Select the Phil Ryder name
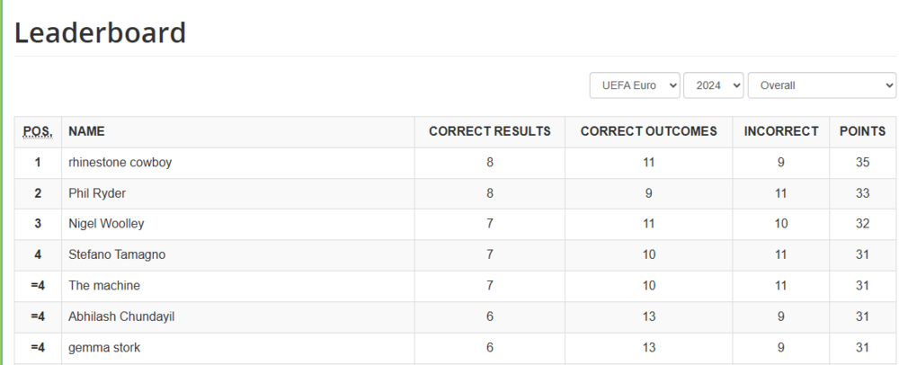This screenshot has width=899, height=365. pos(97,193)
